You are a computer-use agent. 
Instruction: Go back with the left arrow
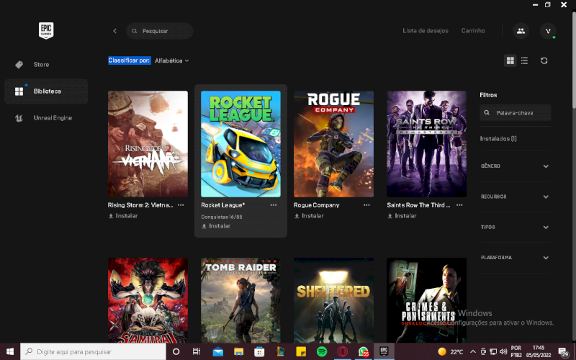point(115,31)
